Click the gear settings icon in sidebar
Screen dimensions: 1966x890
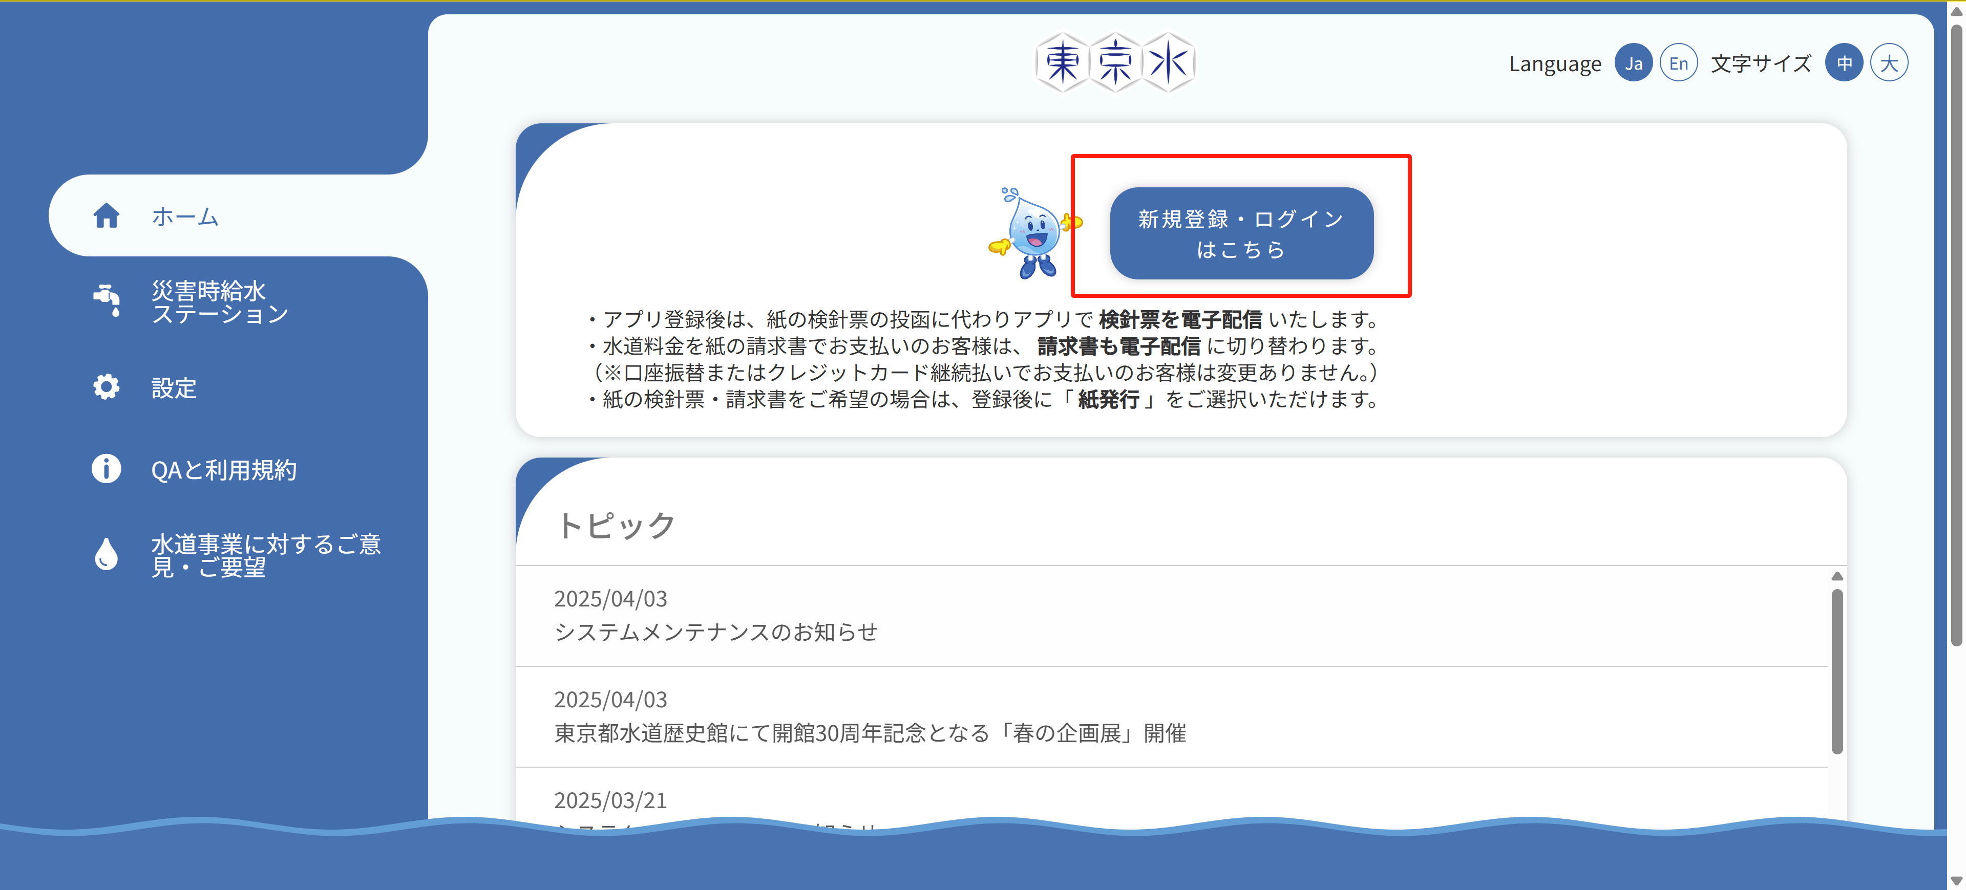point(106,387)
